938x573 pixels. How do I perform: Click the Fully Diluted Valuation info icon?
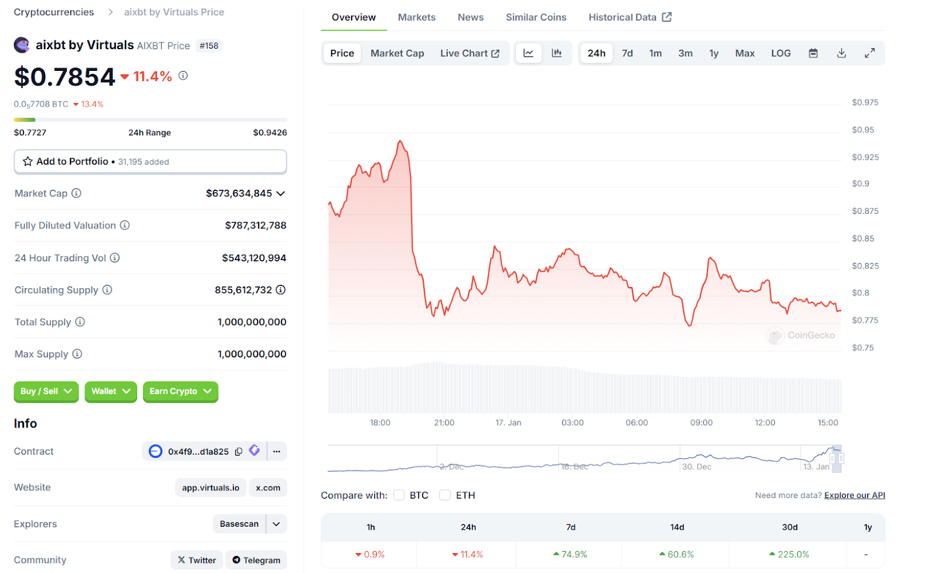point(125,225)
